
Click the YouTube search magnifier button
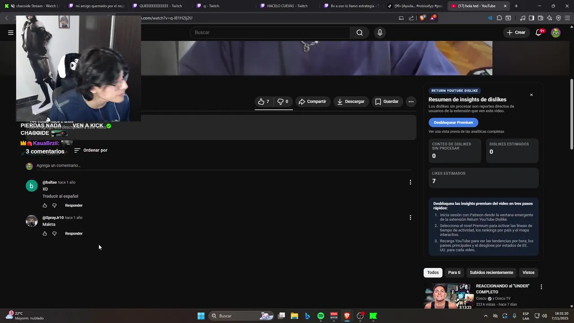point(360,32)
